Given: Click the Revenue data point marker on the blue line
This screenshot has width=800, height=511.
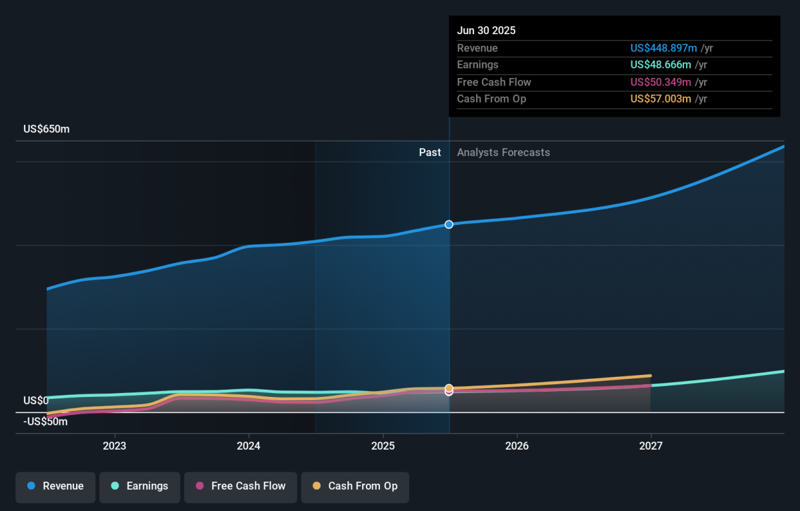Looking at the screenshot, I should (x=449, y=224).
